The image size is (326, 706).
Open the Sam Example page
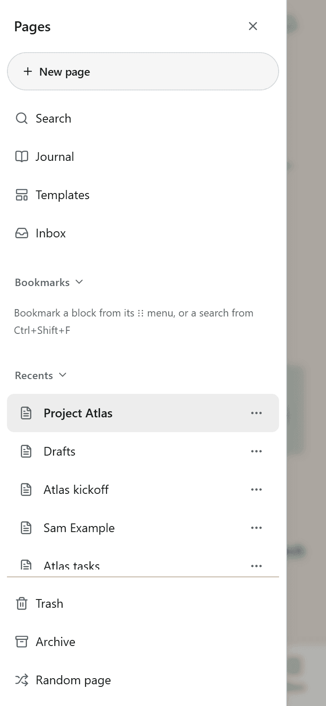click(143, 528)
